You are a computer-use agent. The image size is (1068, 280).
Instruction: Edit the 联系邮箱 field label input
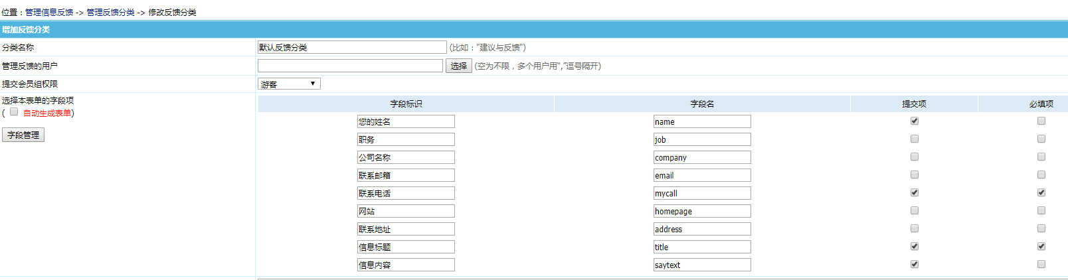coord(406,175)
